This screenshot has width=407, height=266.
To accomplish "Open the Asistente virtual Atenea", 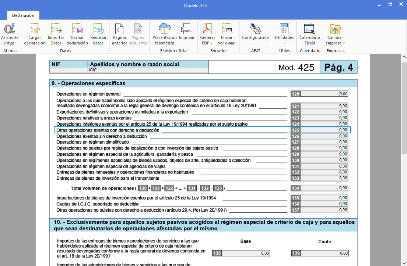I will (x=10, y=34).
